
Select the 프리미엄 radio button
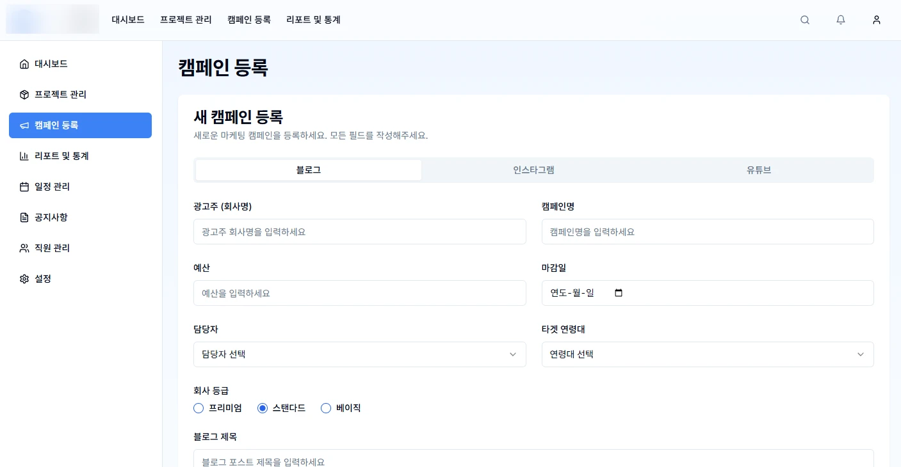coord(199,408)
